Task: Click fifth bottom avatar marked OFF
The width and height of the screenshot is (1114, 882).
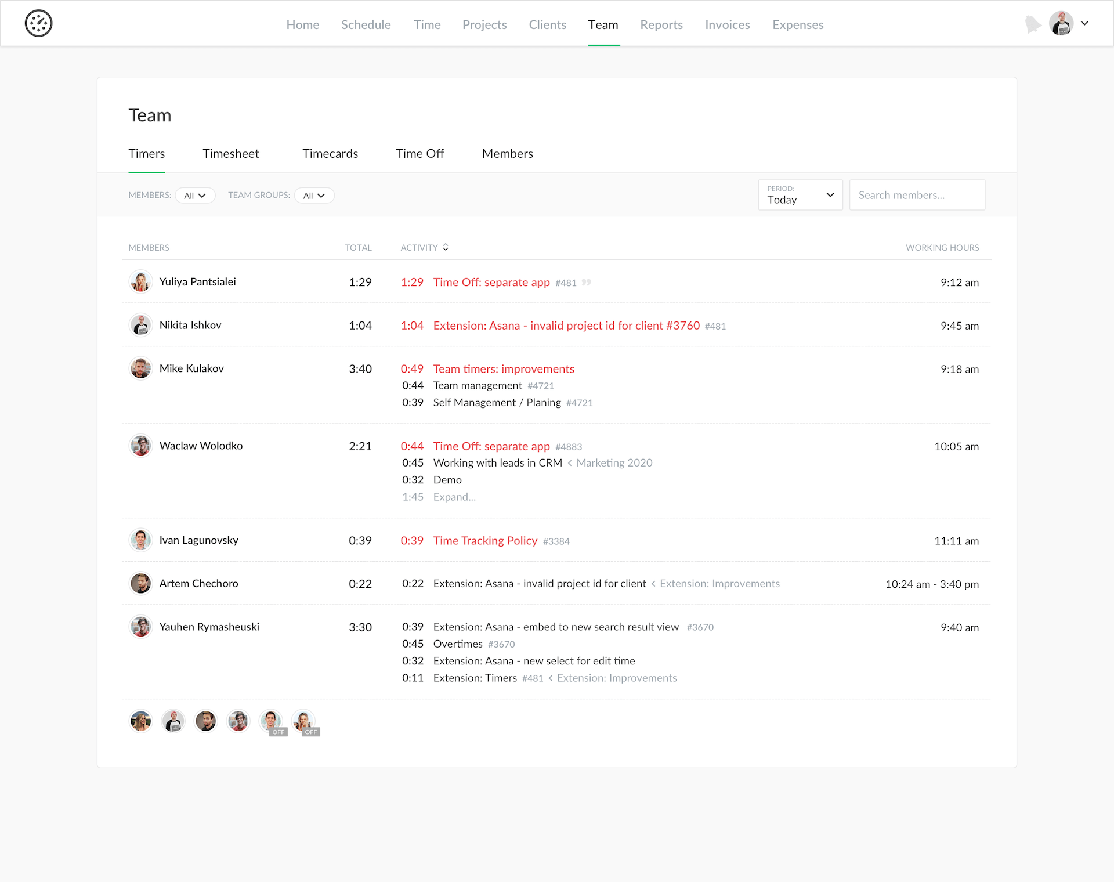Action: click(271, 721)
